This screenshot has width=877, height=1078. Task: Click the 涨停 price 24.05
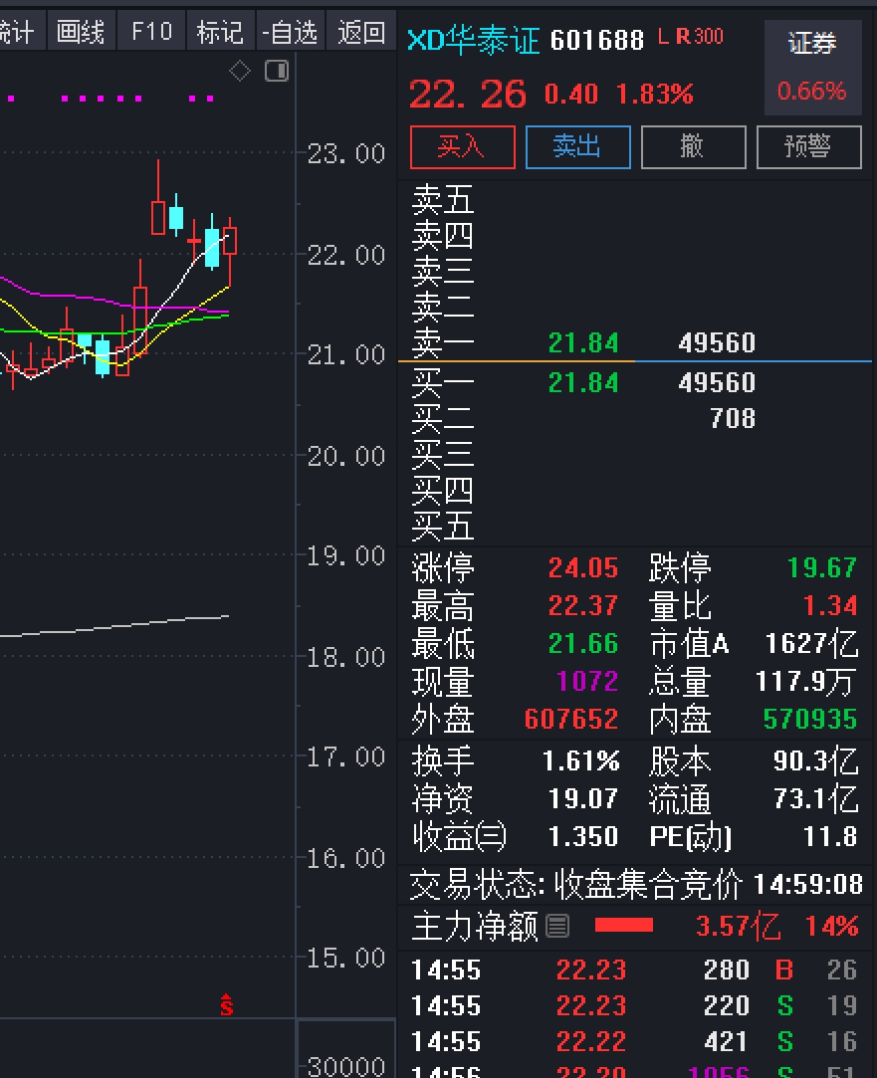[582, 568]
